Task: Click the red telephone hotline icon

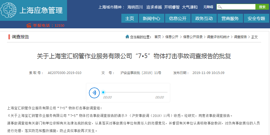Action: point(29,25)
